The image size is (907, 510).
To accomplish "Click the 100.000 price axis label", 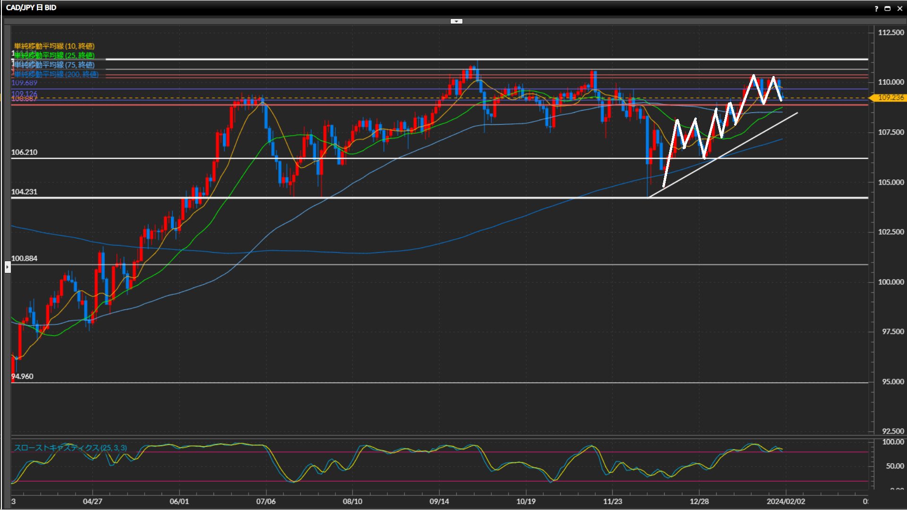I will [890, 282].
